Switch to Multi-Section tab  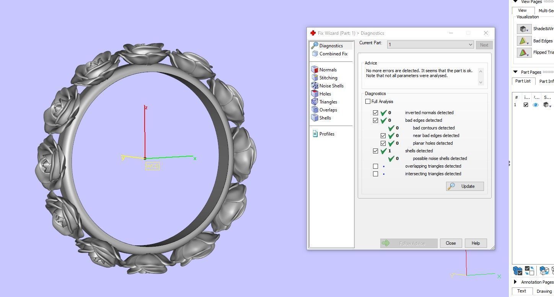(x=546, y=11)
